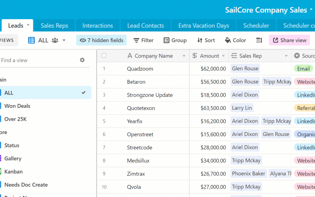Click the Group icon

[167, 40]
